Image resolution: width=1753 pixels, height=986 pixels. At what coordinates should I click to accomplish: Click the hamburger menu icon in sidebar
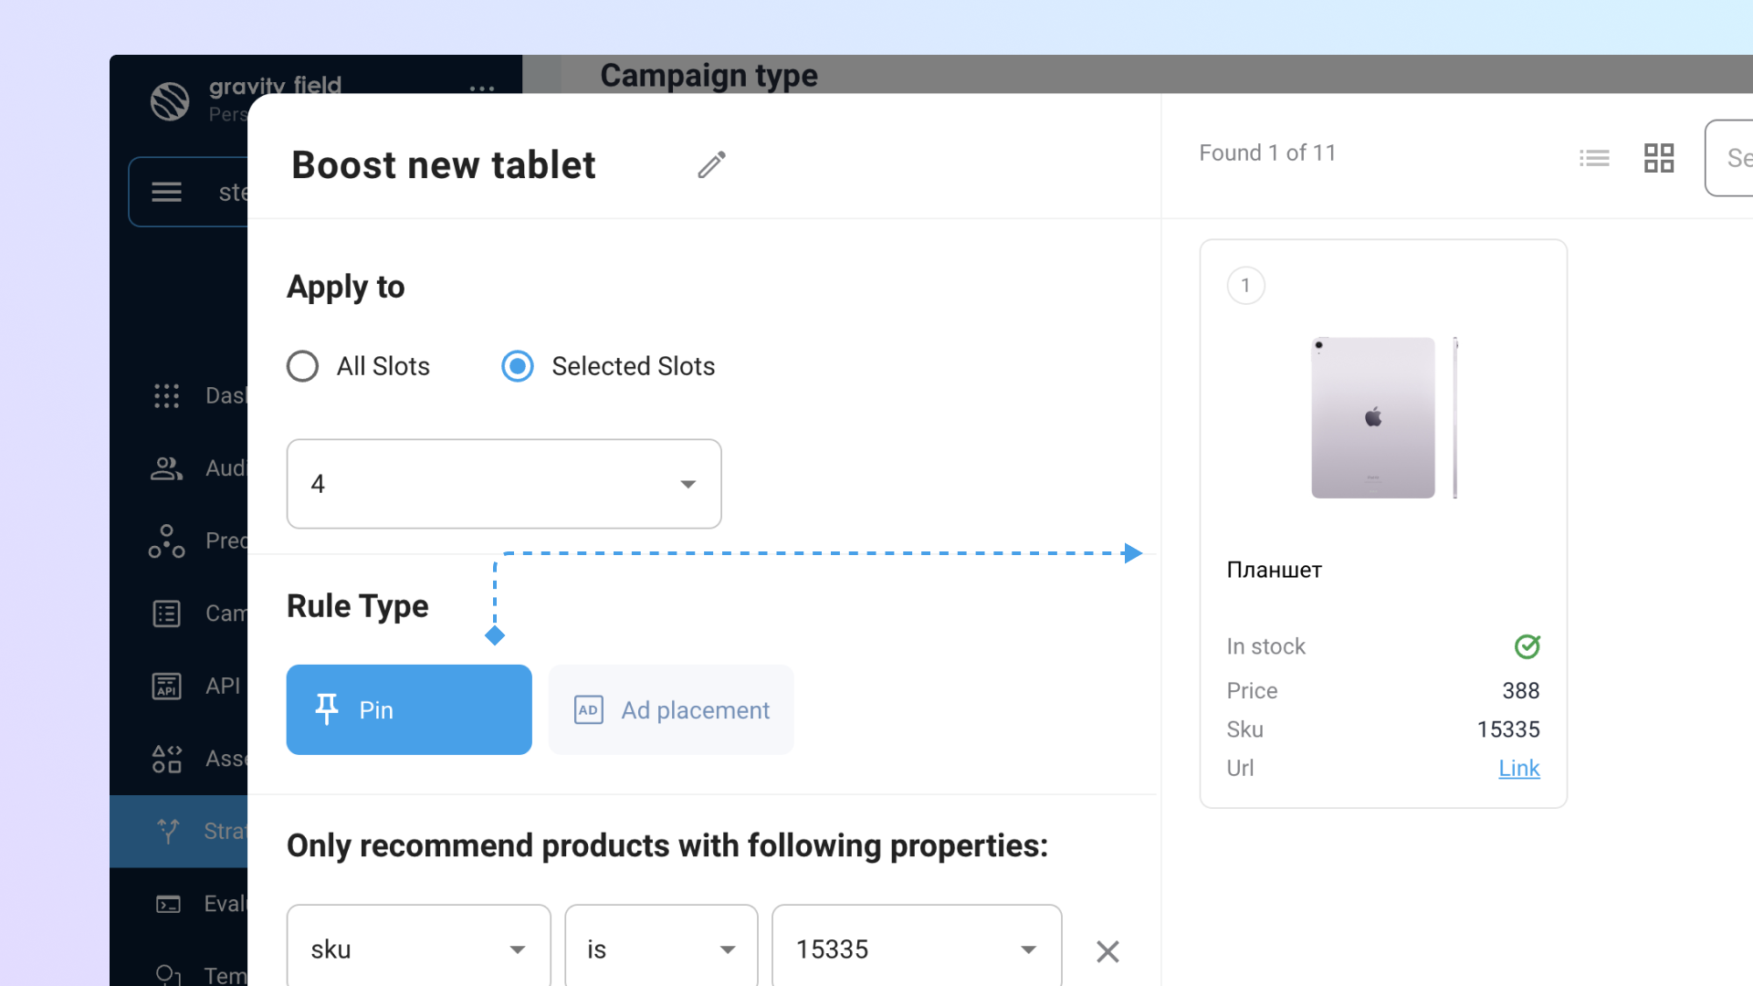[x=166, y=192]
